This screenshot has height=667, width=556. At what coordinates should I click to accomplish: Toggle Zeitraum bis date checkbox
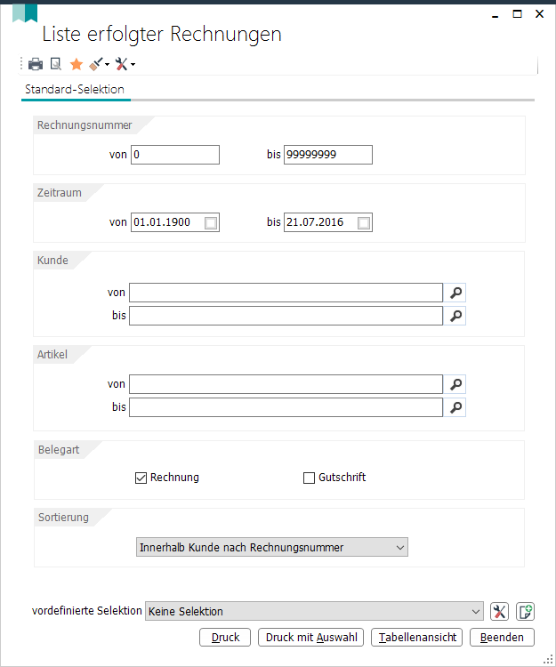pyautogui.click(x=364, y=223)
